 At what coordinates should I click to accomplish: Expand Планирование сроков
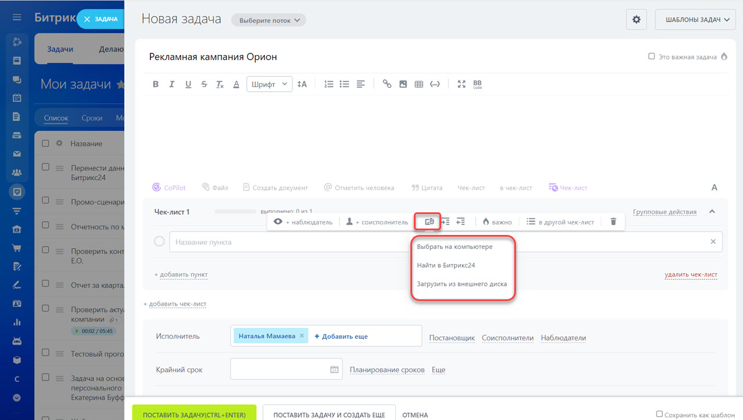coord(387,370)
